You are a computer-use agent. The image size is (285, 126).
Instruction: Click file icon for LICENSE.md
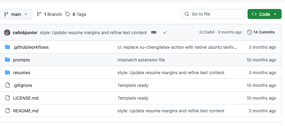(x=7, y=98)
